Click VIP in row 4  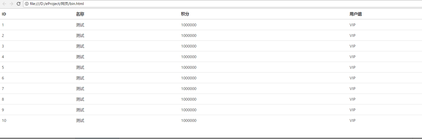(353, 57)
